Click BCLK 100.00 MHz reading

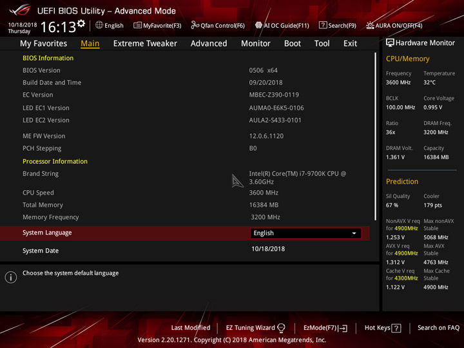pos(400,107)
